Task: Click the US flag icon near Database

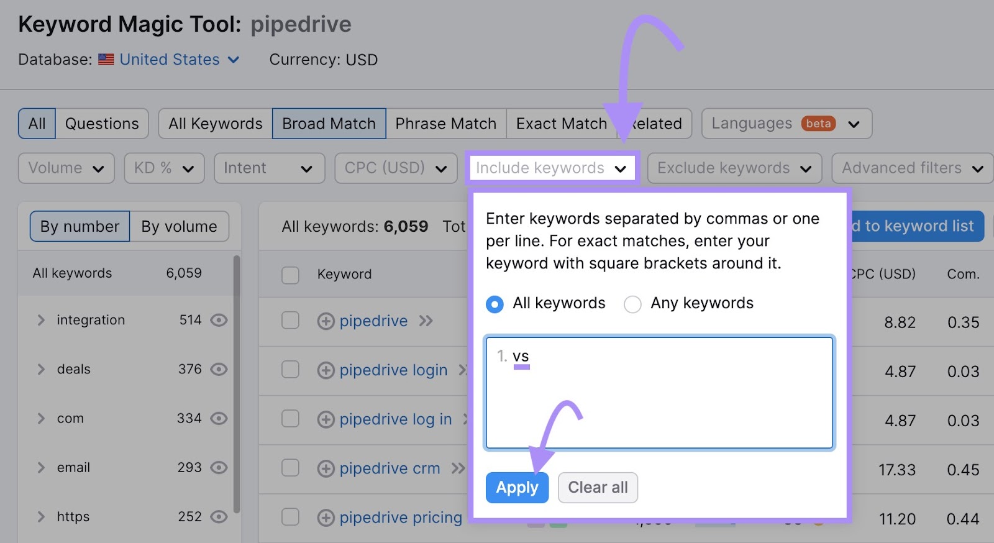Action: point(106,59)
